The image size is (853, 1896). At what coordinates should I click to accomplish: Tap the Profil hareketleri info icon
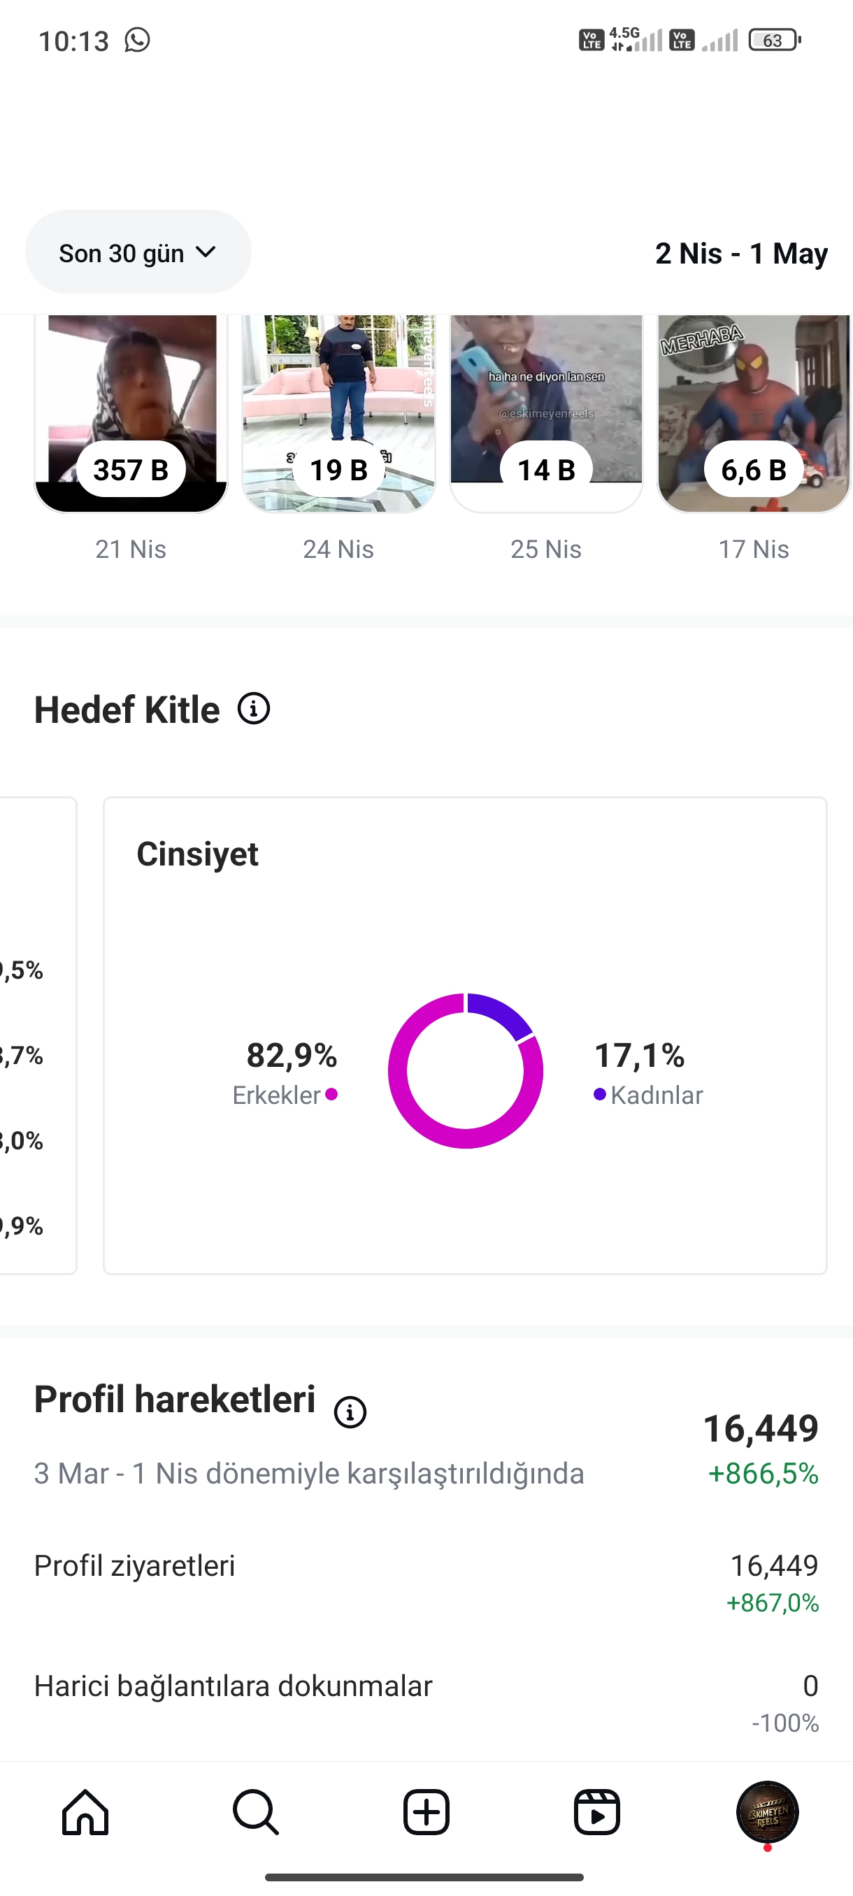[350, 1412]
